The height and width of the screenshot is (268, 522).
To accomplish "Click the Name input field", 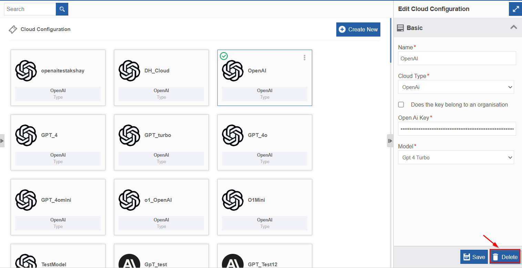I will point(457,59).
